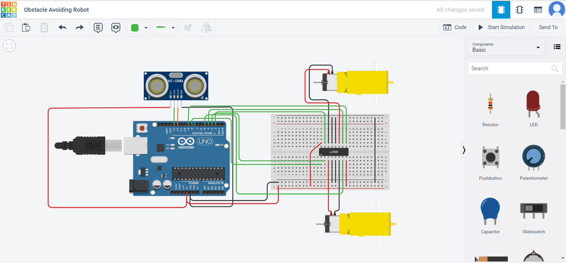Select the L293D motor driver chip
This screenshot has height=263, width=566.
coord(334,152)
